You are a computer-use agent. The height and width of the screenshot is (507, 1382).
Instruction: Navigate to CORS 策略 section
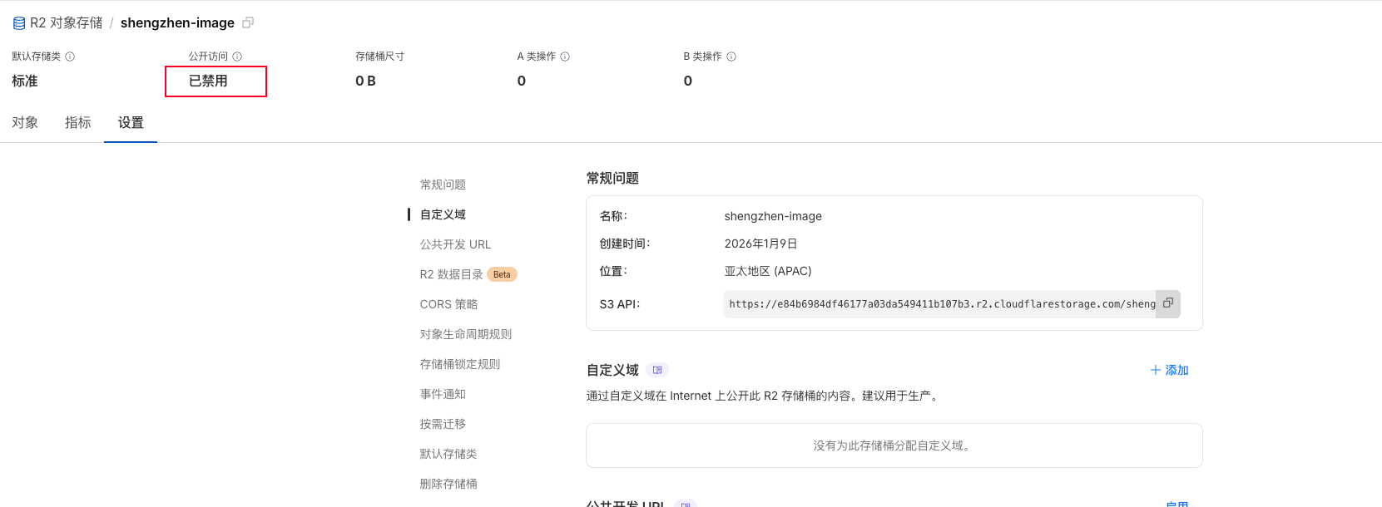pyautogui.click(x=448, y=304)
